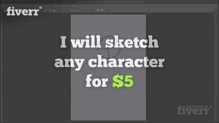Open the Window menu
The height and width of the screenshot is (123, 219).
[x=65, y=6]
